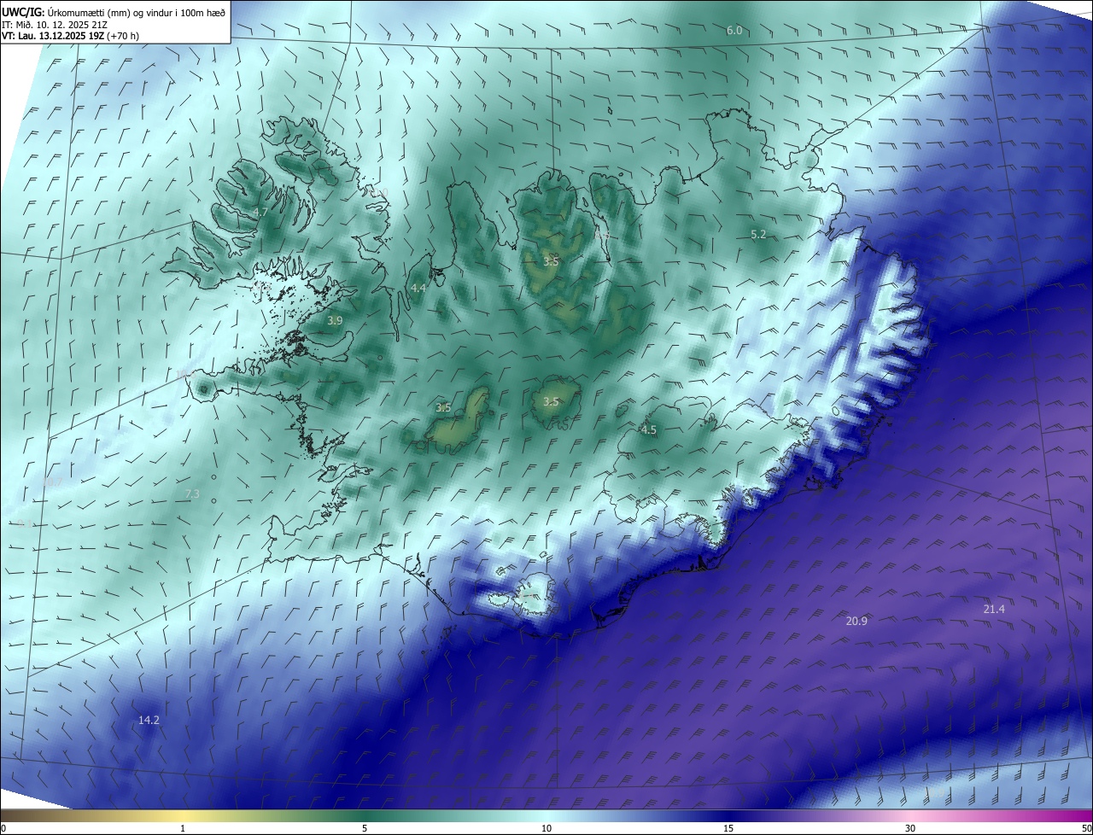Click the color scale tick label 5

[365, 828]
